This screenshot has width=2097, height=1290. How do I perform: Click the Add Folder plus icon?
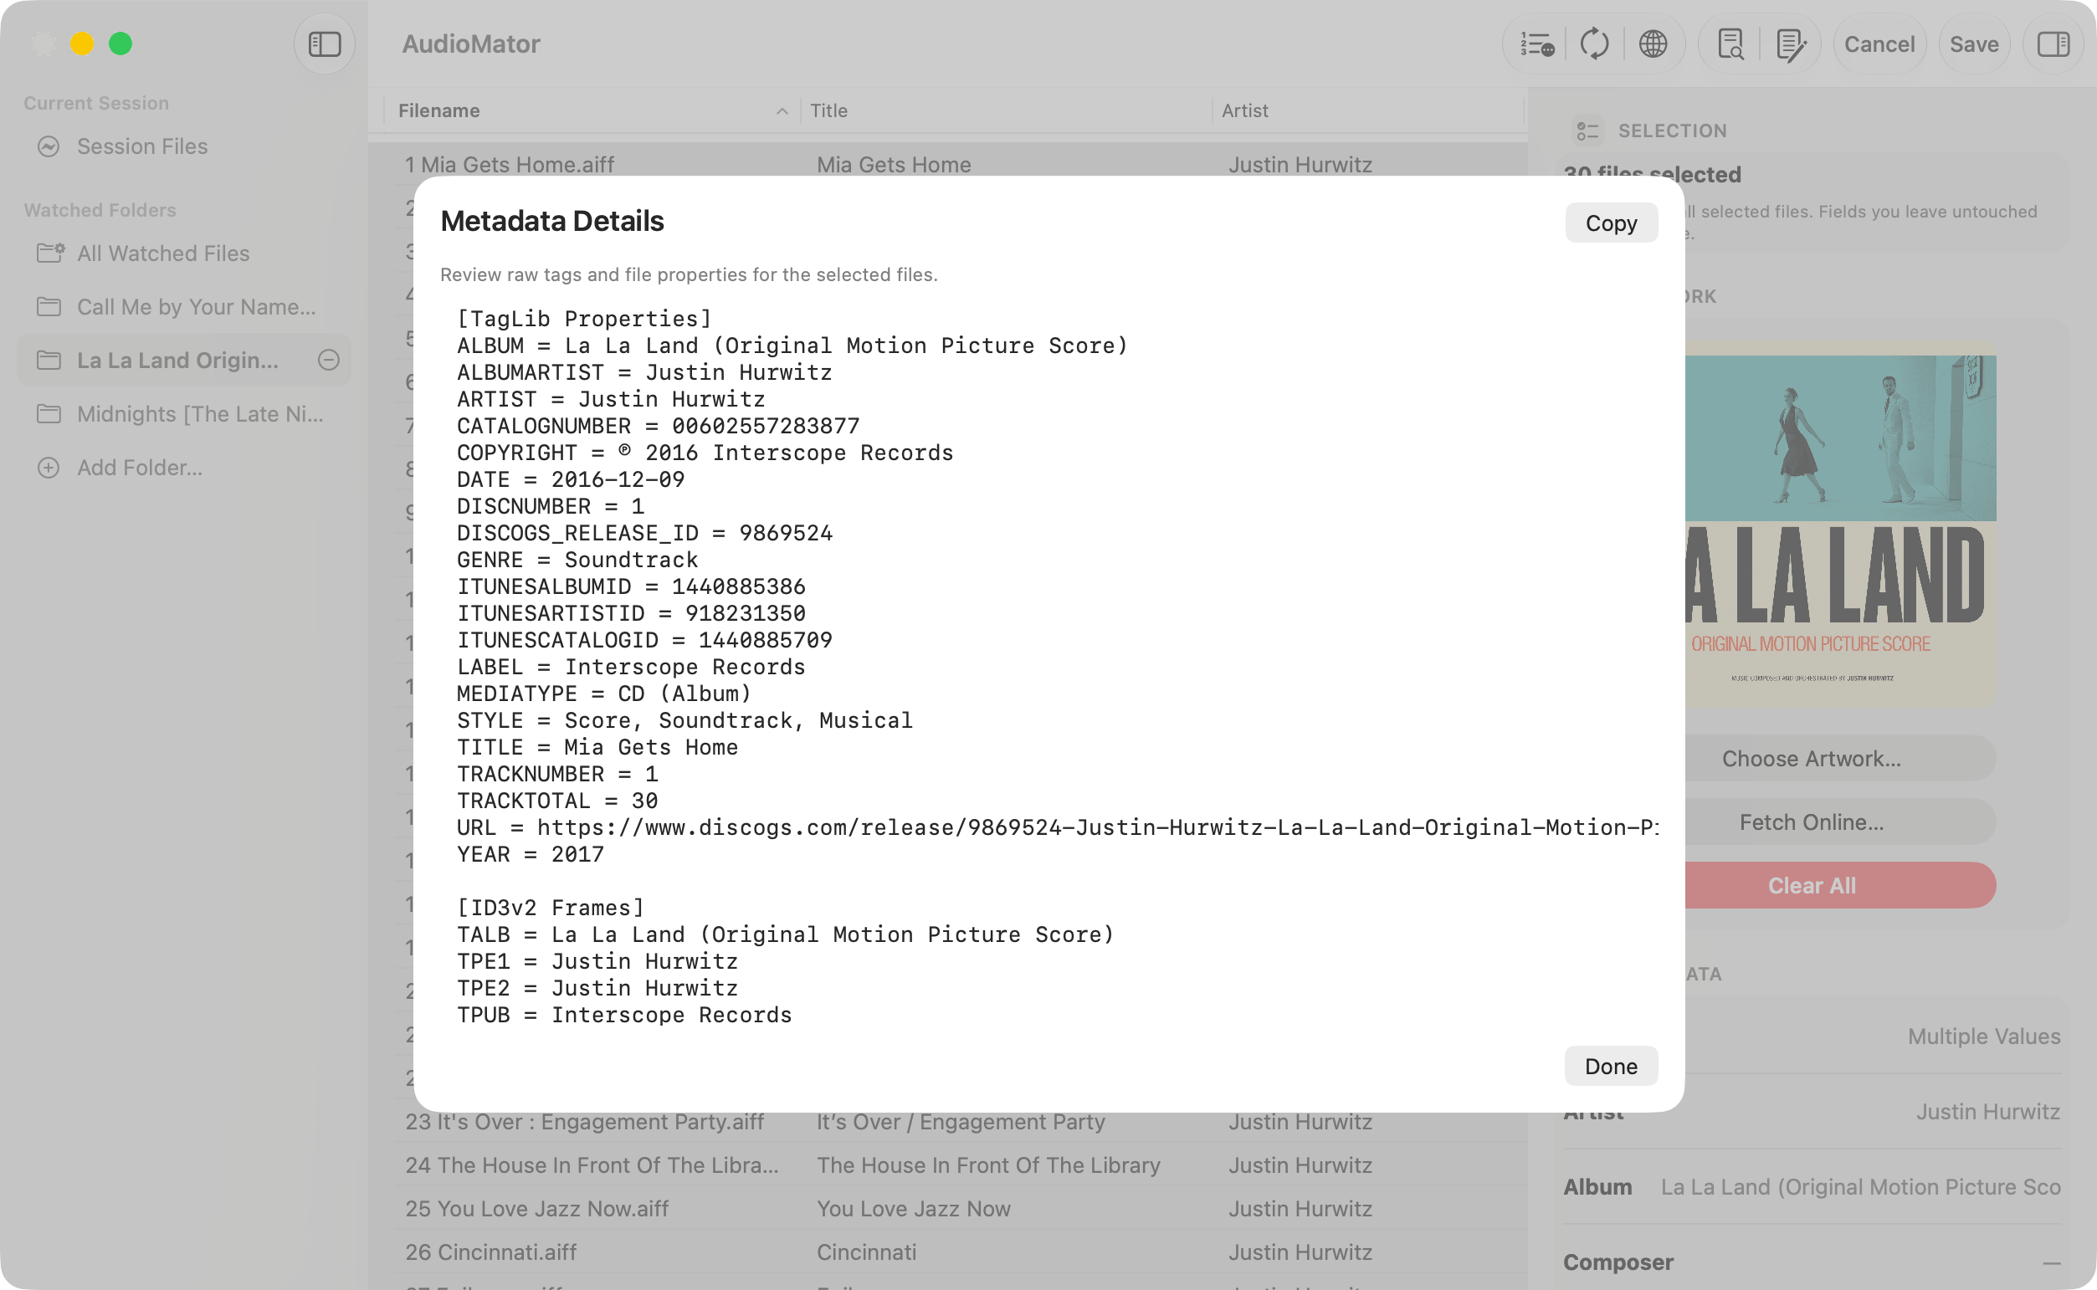(x=49, y=468)
